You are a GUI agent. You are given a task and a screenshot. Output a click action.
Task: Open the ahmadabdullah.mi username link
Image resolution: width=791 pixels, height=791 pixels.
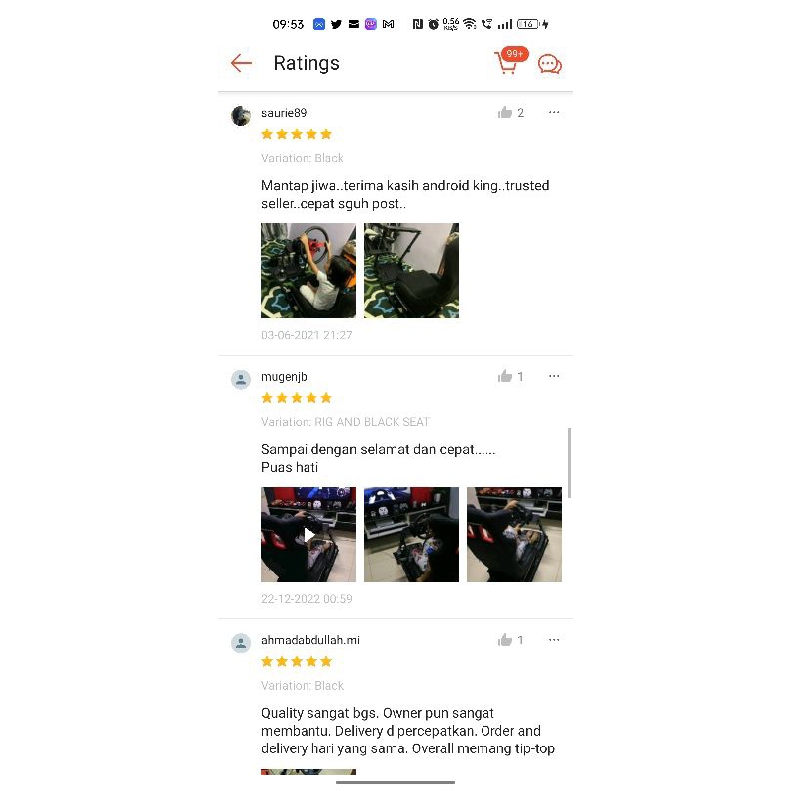pyautogui.click(x=310, y=640)
